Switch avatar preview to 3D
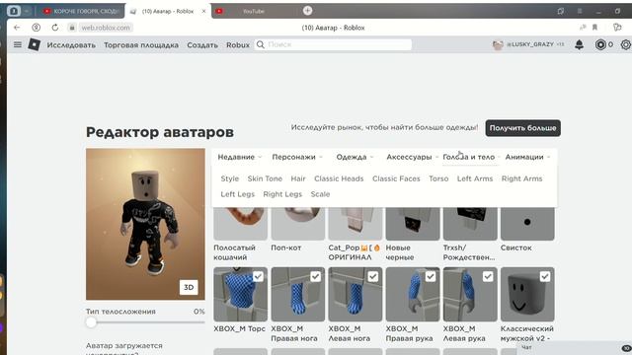The width and height of the screenshot is (632, 355). [189, 287]
